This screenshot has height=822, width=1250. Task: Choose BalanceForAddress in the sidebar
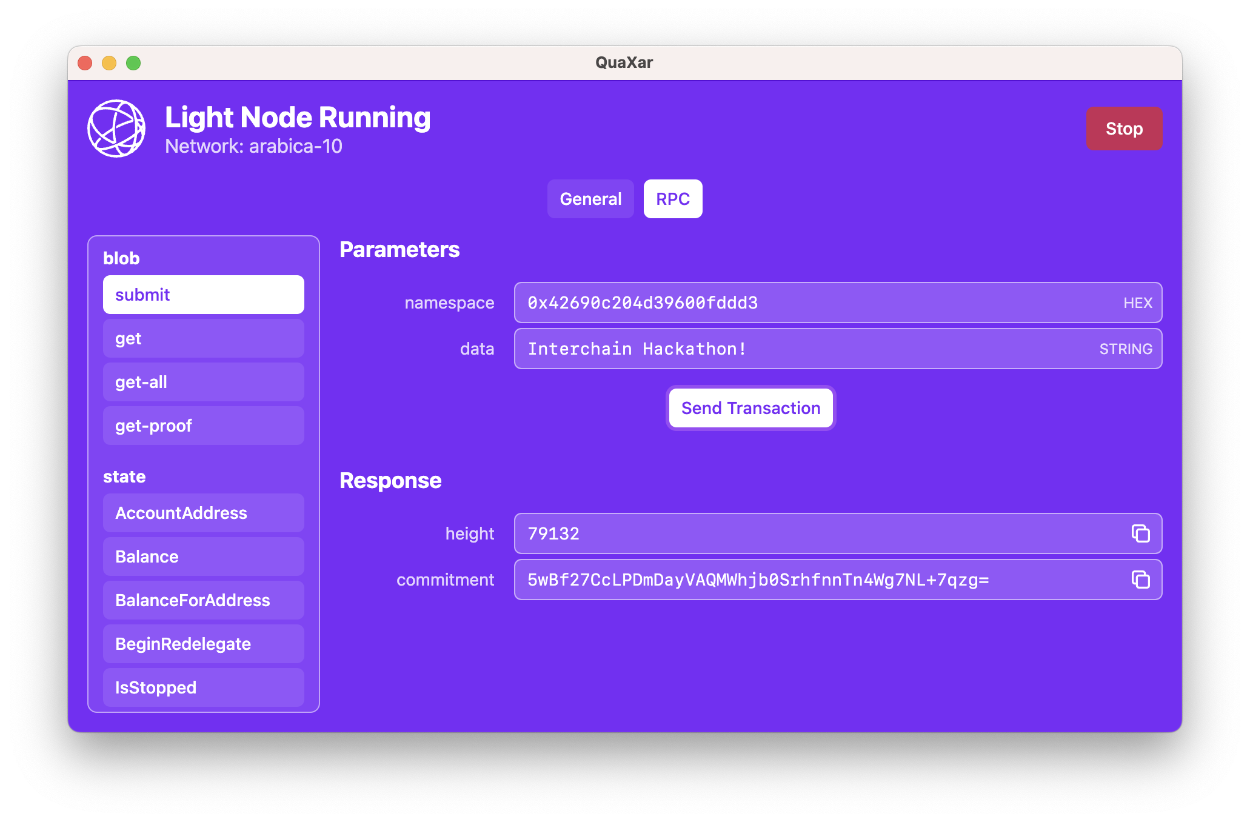pyautogui.click(x=203, y=600)
